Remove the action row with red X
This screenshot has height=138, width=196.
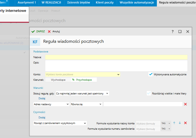185,123
